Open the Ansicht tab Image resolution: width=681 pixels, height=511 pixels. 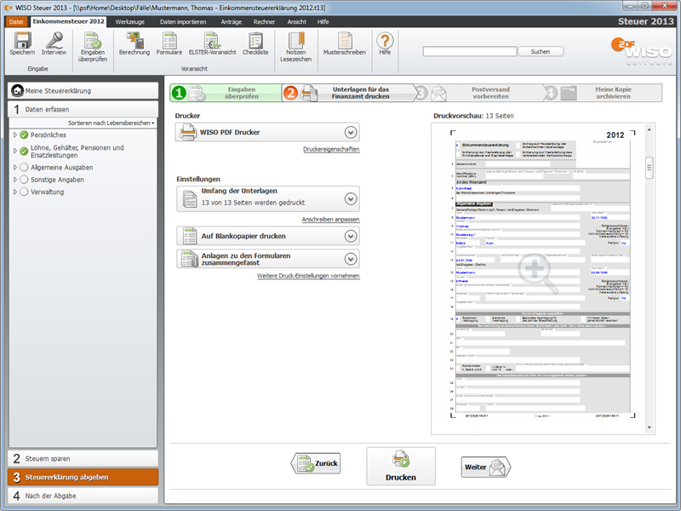(296, 22)
